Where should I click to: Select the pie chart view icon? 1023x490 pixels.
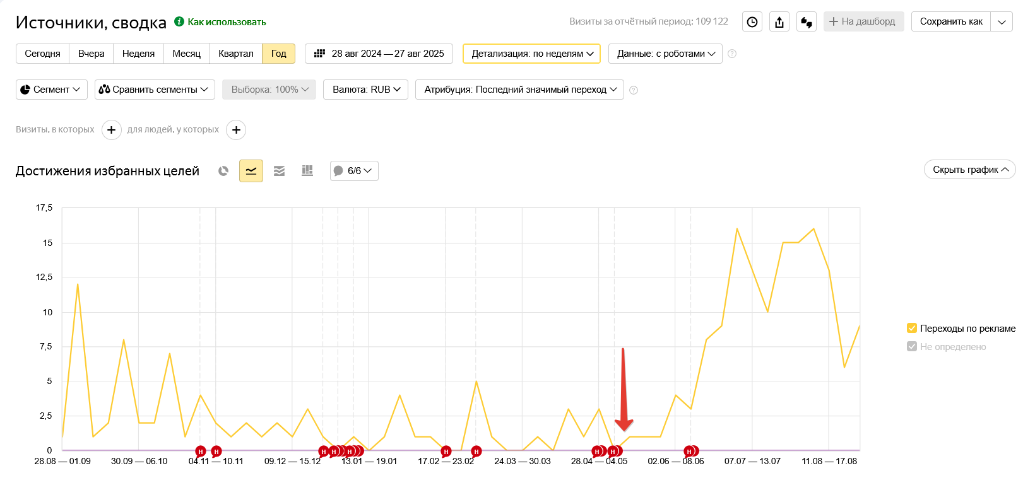[223, 171]
